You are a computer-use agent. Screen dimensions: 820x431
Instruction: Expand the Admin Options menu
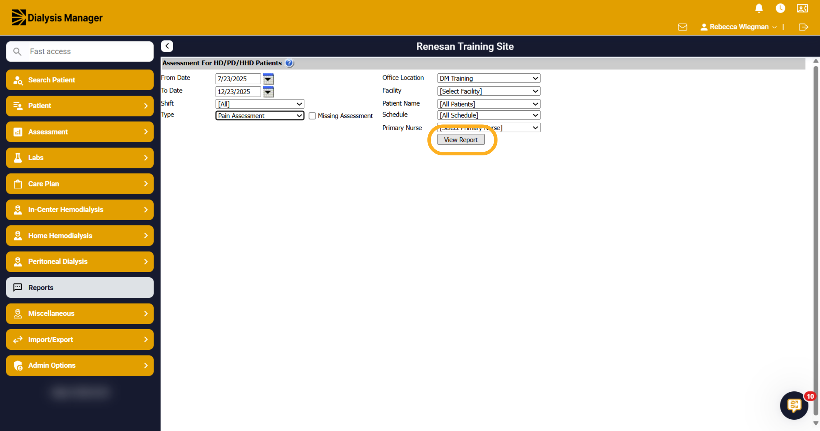click(x=80, y=365)
